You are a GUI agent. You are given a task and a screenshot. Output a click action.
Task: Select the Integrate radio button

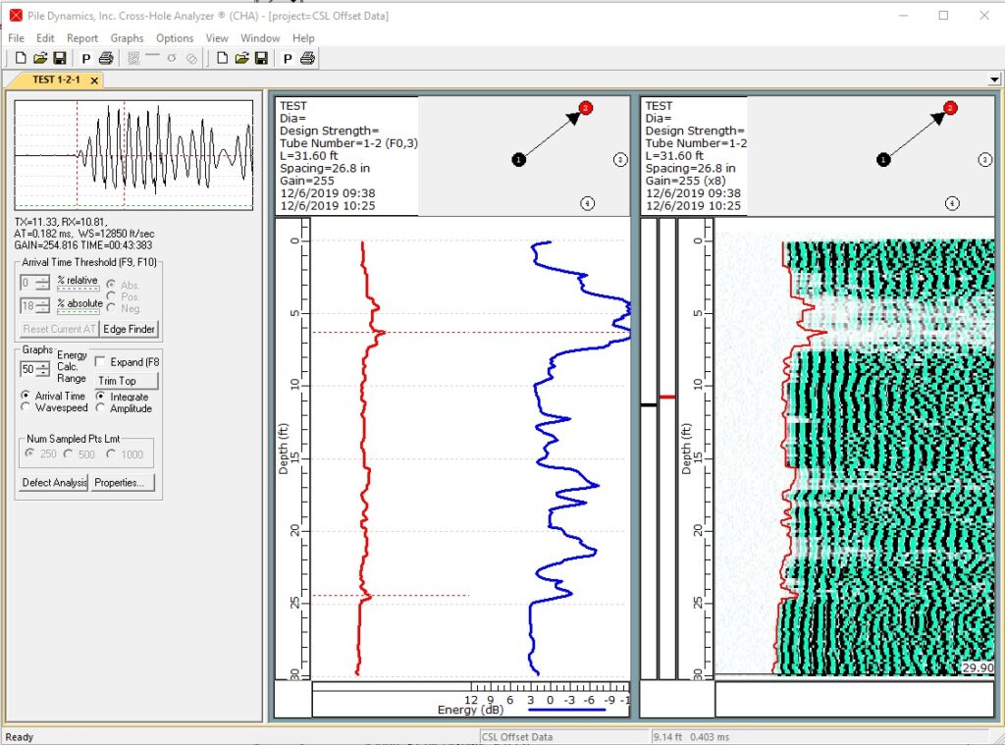click(101, 397)
